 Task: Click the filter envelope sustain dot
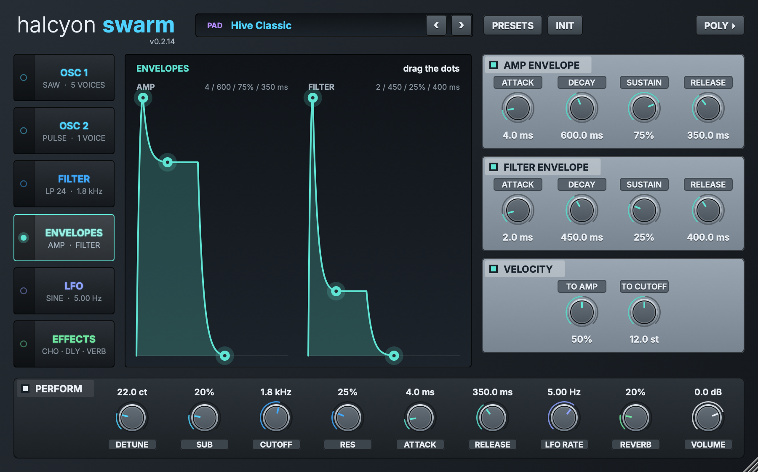[x=336, y=291]
